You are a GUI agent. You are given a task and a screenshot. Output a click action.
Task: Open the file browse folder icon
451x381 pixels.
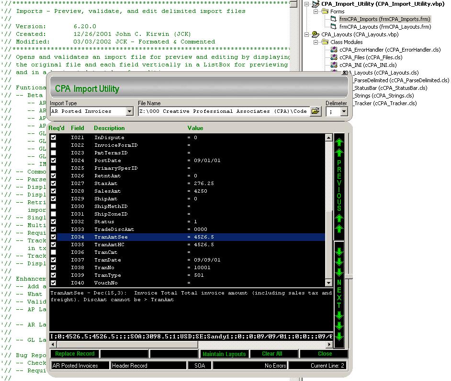[315, 111]
